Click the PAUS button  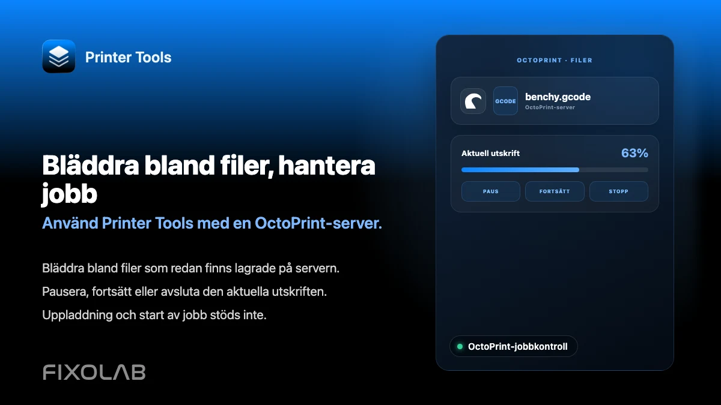[491, 191]
